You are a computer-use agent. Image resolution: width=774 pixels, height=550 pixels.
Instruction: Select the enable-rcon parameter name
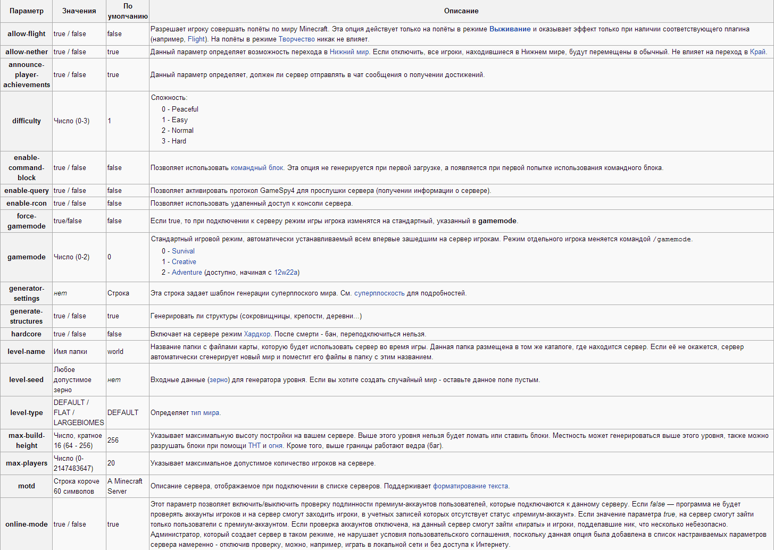click(x=27, y=204)
